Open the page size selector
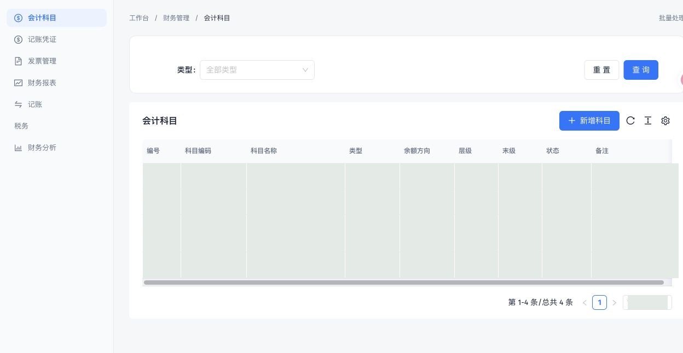This screenshot has height=353, width=683. [x=647, y=303]
